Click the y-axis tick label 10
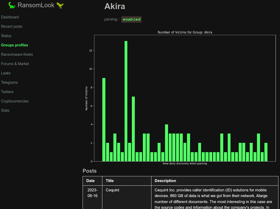 pyautogui.click(x=91, y=69)
